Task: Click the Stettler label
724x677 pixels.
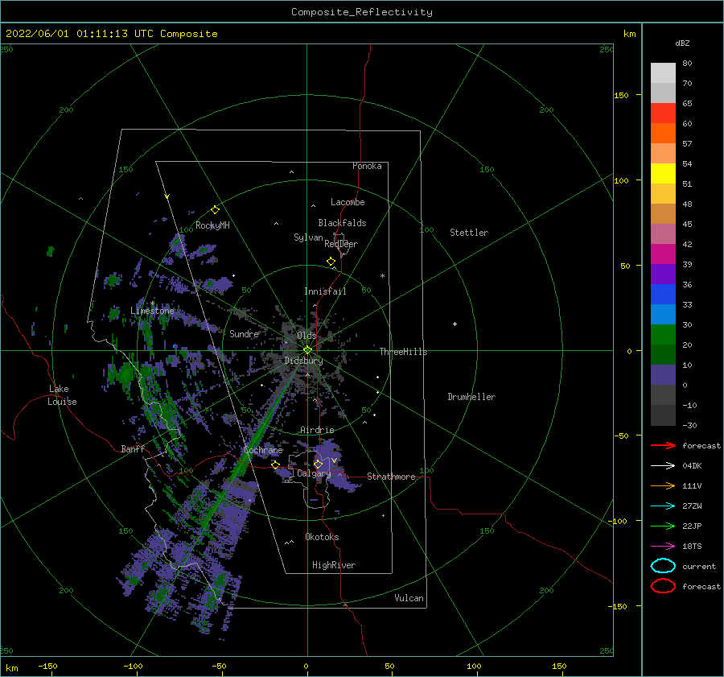Action: coord(469,233)
